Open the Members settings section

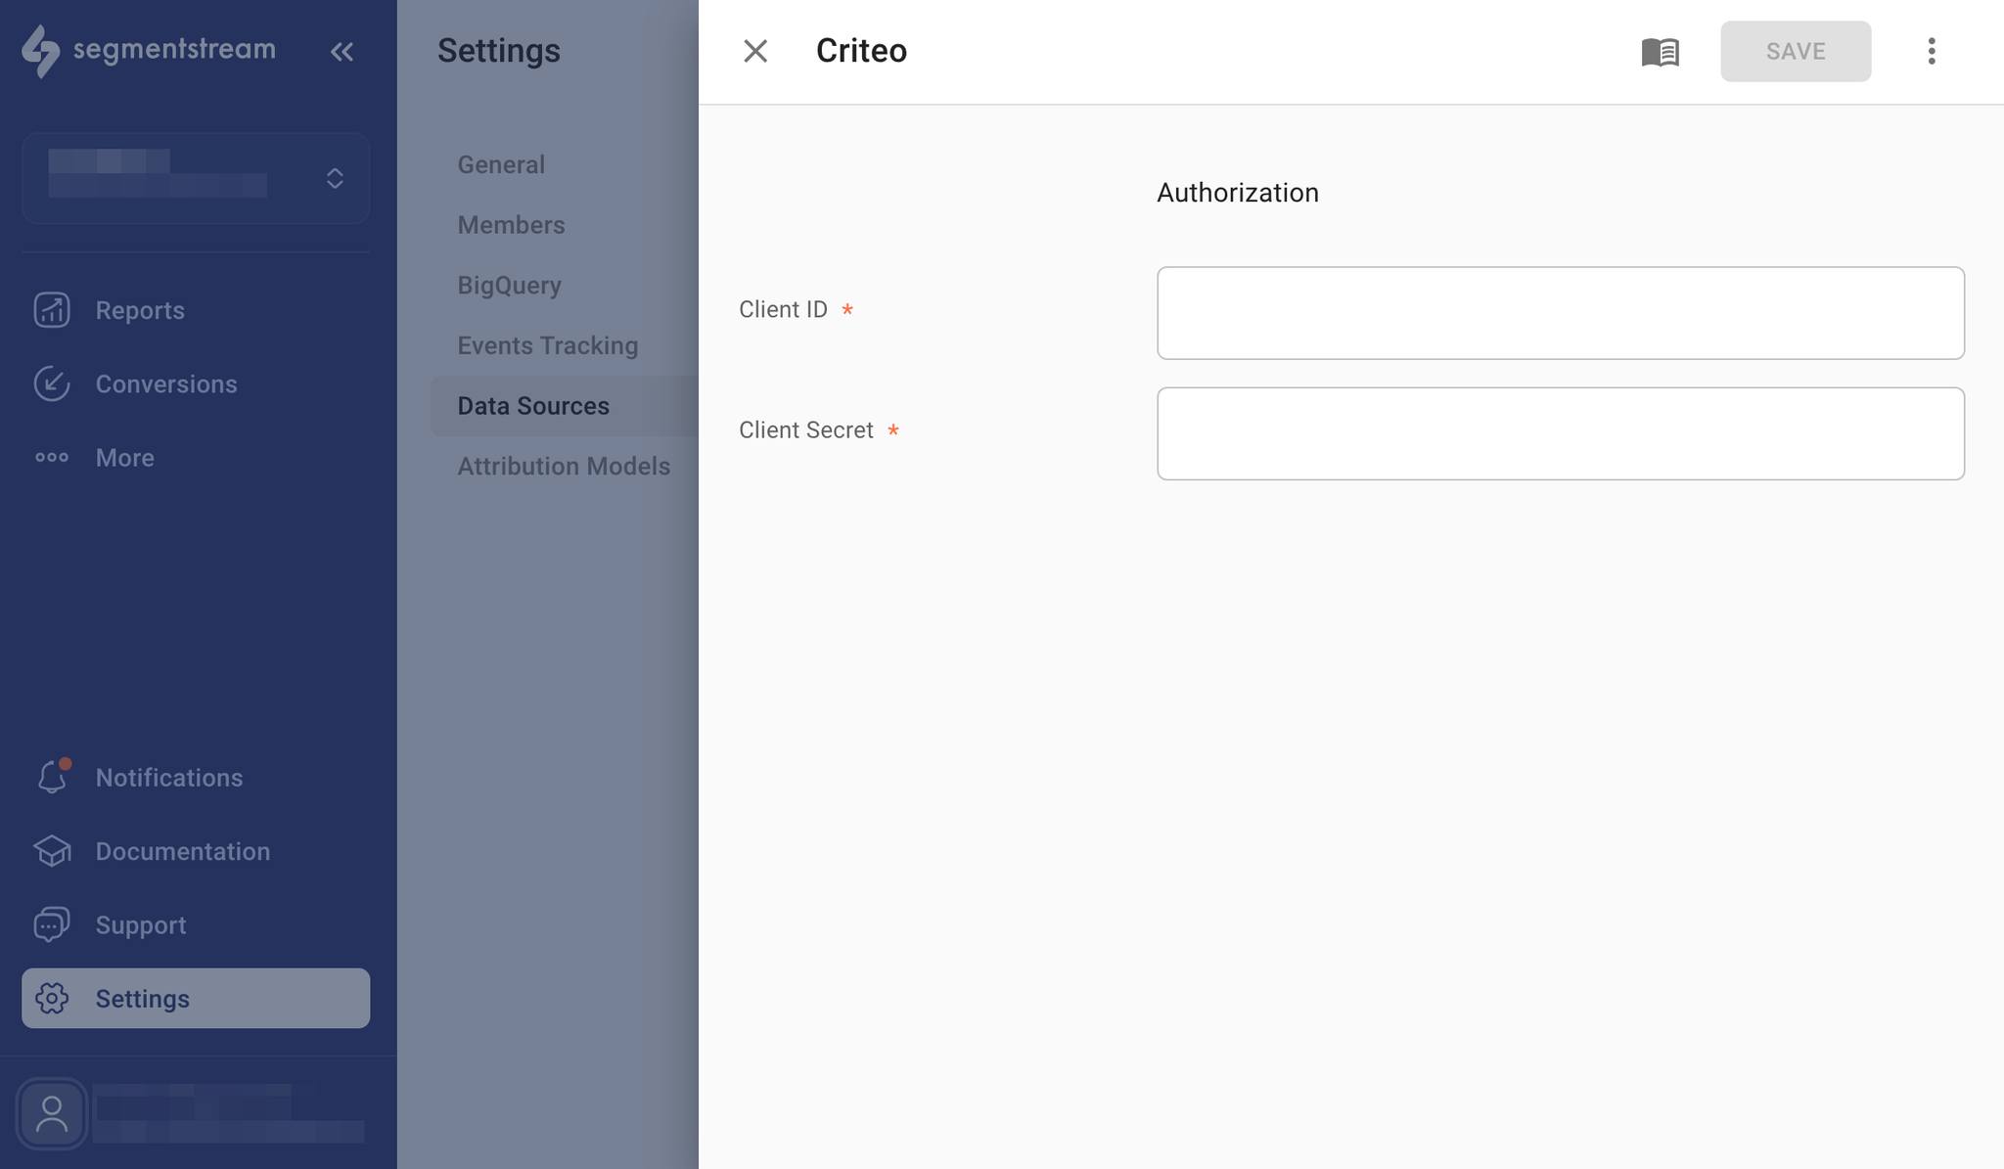click(511, 225)
